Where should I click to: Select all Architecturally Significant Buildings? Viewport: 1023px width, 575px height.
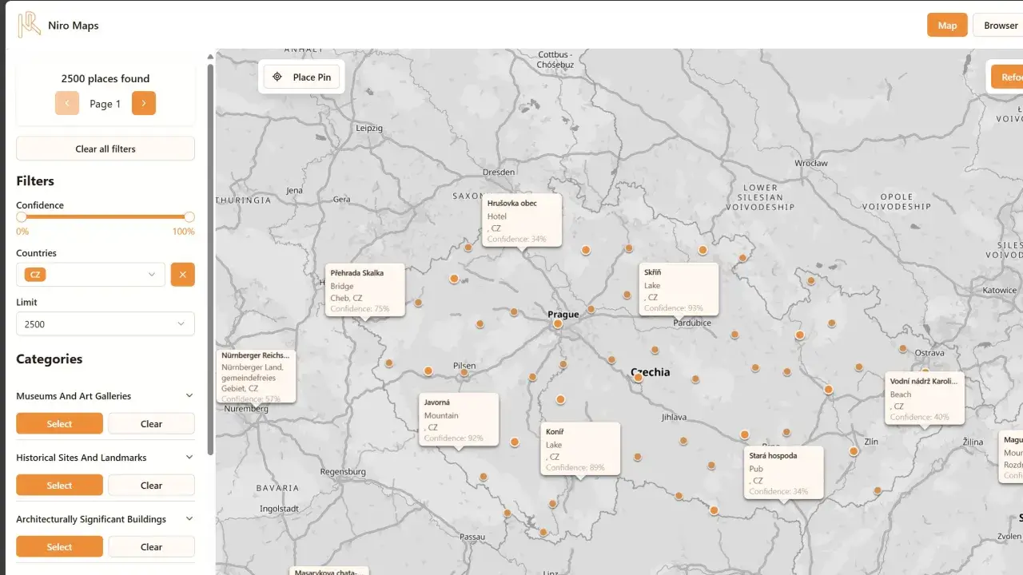click(x=59, y=546)
